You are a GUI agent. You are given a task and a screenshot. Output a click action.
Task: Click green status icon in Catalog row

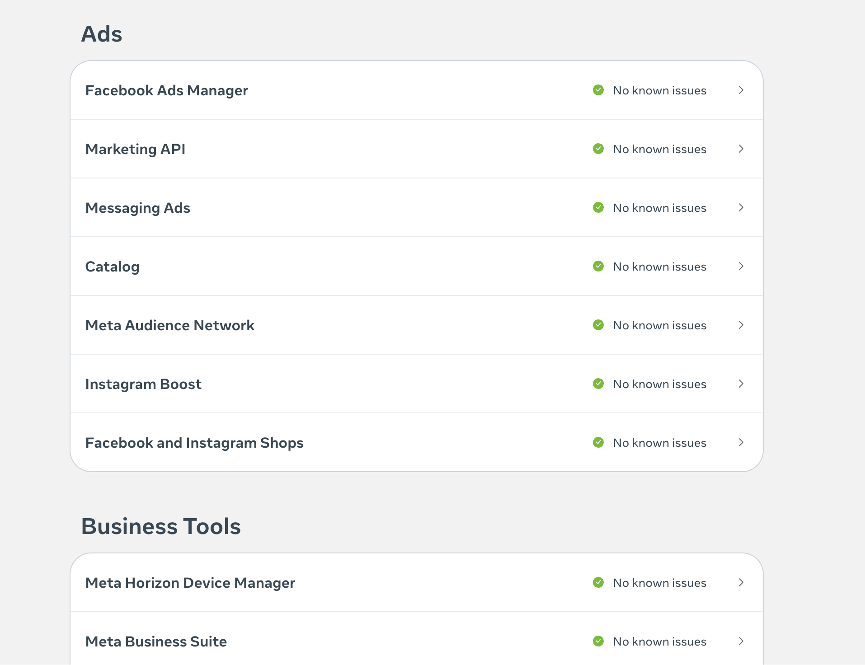point(598,266)
